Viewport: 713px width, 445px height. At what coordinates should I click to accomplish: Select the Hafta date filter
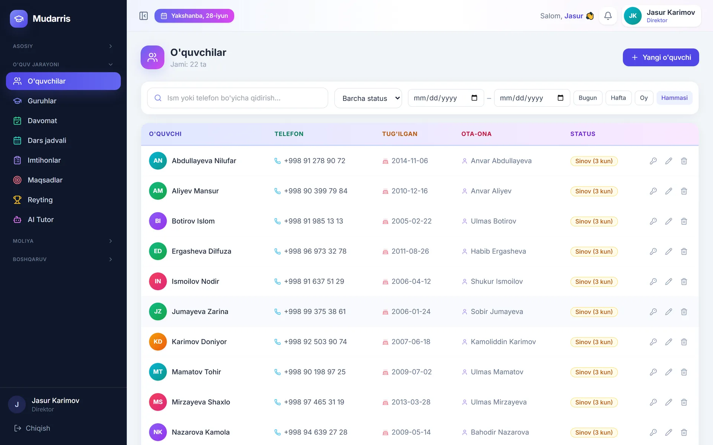click(618, 98)
